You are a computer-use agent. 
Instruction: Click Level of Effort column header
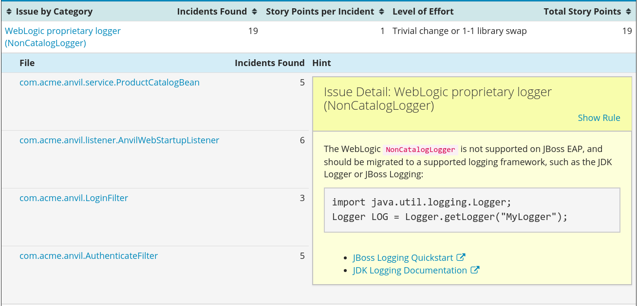(423, 12)
